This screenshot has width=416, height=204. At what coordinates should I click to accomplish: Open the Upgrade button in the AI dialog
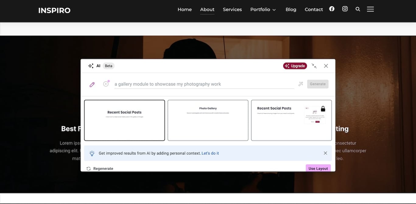pos(295,65)
